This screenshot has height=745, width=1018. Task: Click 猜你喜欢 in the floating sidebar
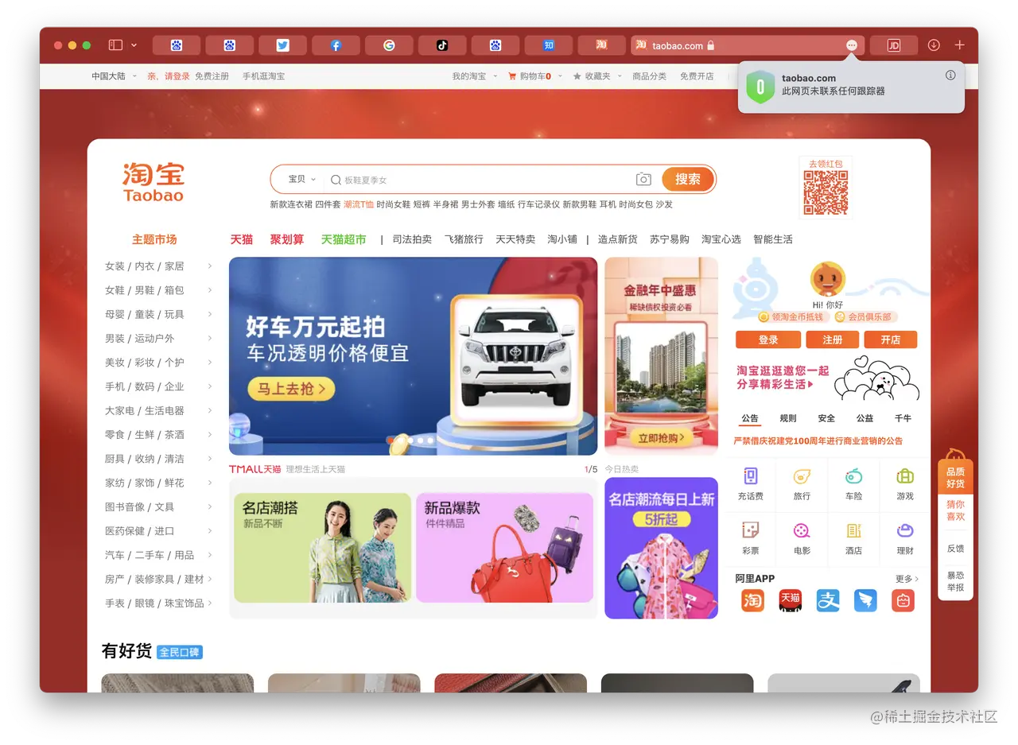(955, 510)
